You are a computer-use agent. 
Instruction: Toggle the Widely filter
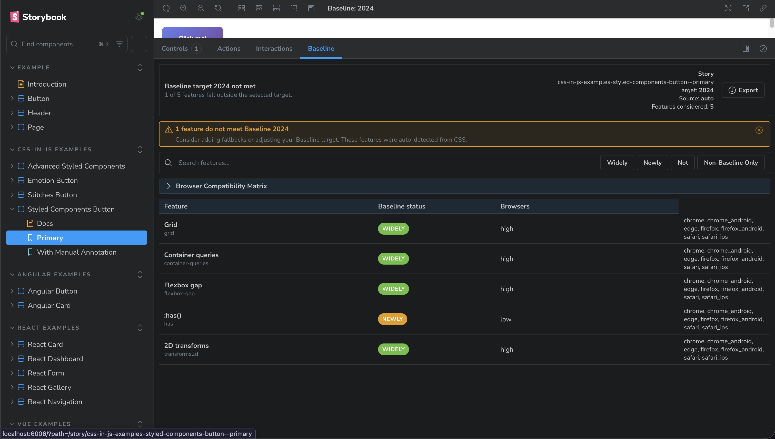pyautogui.click(x=617, y=163)
